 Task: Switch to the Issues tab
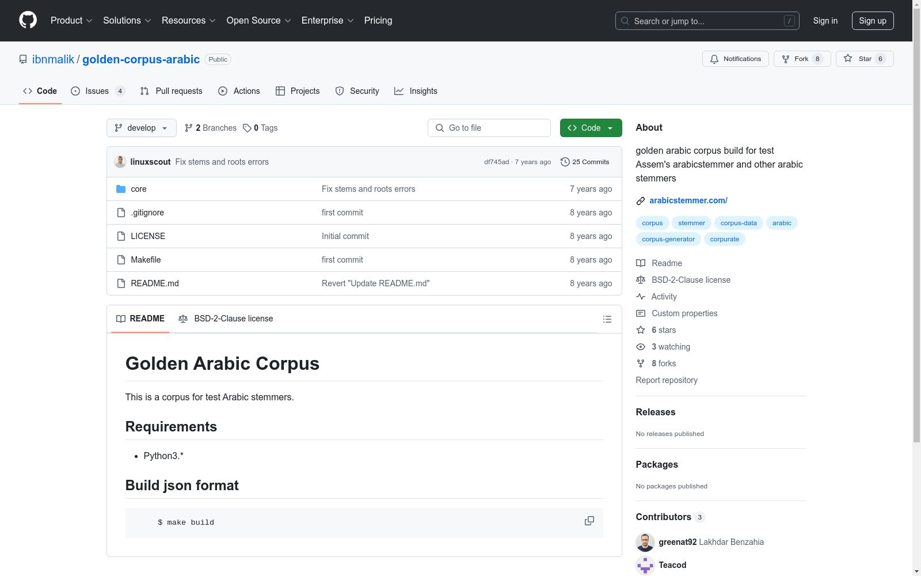[98, 91]
